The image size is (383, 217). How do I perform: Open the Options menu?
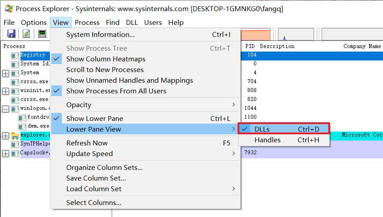pyautogui.click(x=34, y=23)
